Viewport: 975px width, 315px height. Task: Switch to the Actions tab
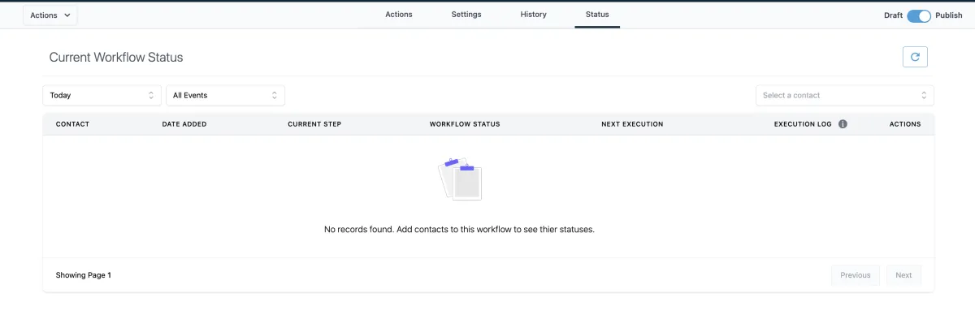click(399, 15)
